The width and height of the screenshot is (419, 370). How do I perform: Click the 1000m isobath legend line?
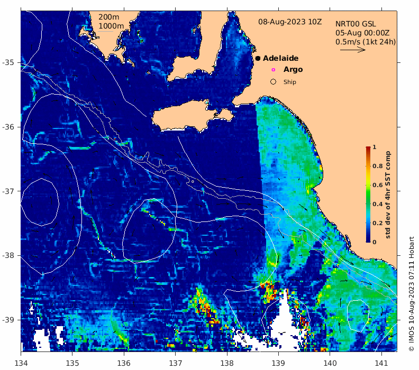pos(106,32)
